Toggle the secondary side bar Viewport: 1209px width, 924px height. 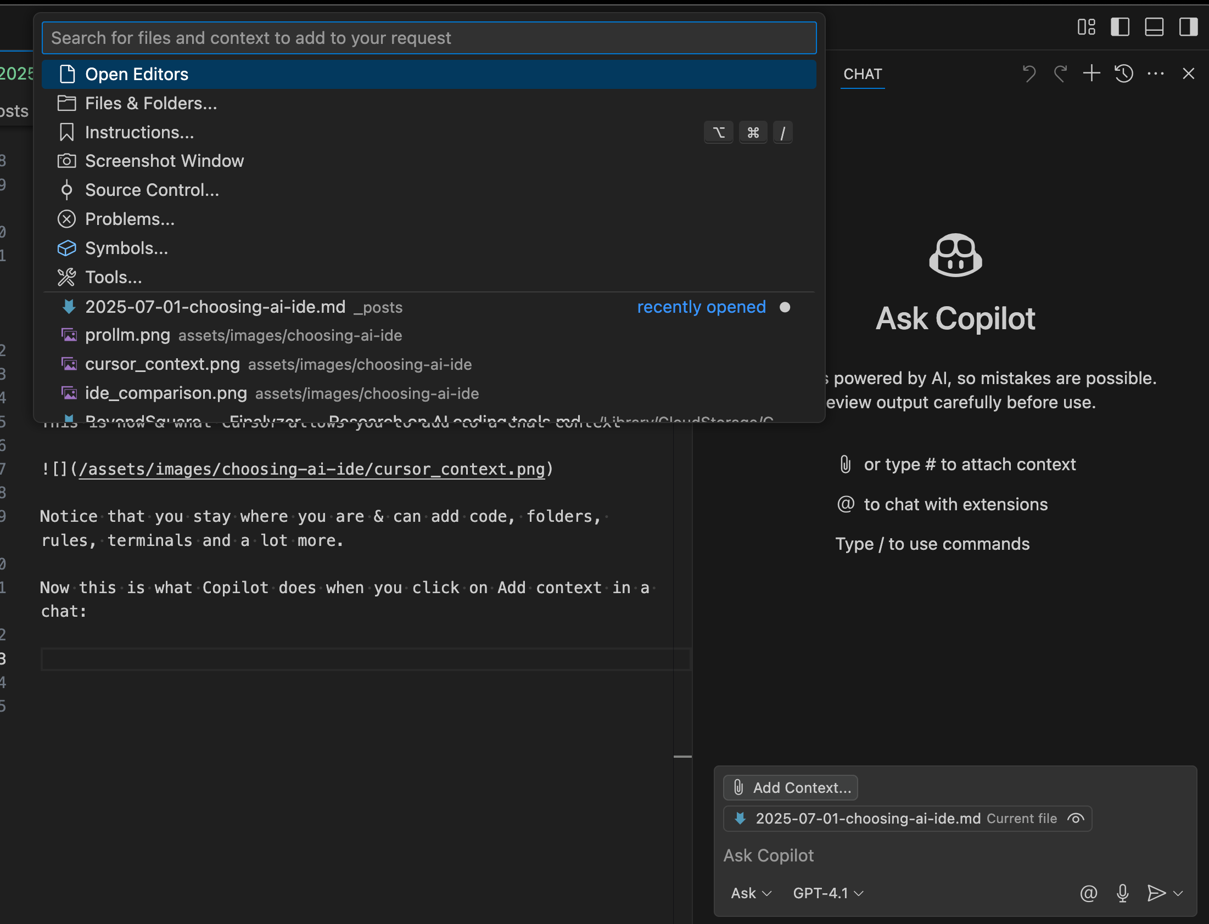pos(1188,27)
